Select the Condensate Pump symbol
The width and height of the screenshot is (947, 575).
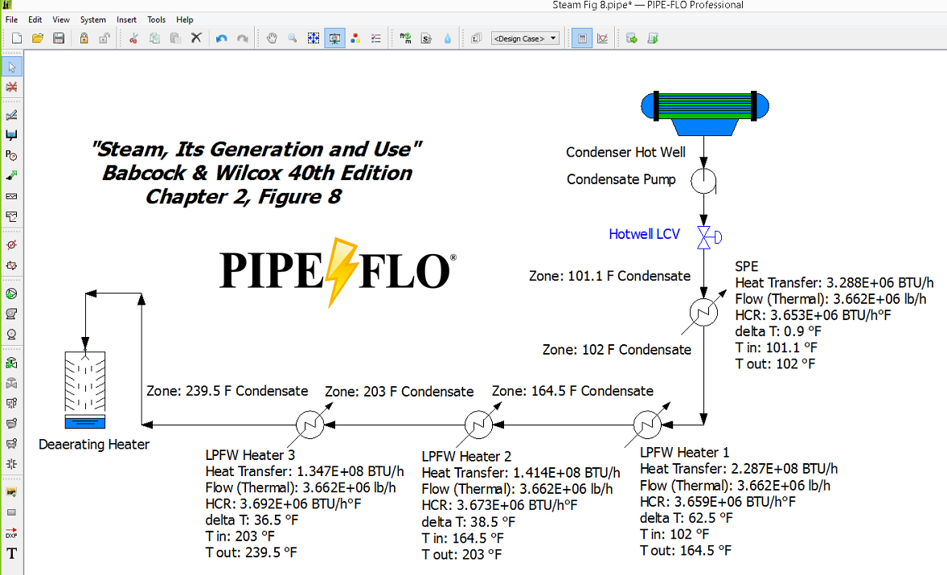(x=703, y=181)
